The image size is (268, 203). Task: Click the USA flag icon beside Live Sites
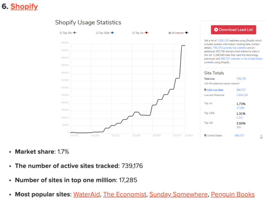(205, 90)
